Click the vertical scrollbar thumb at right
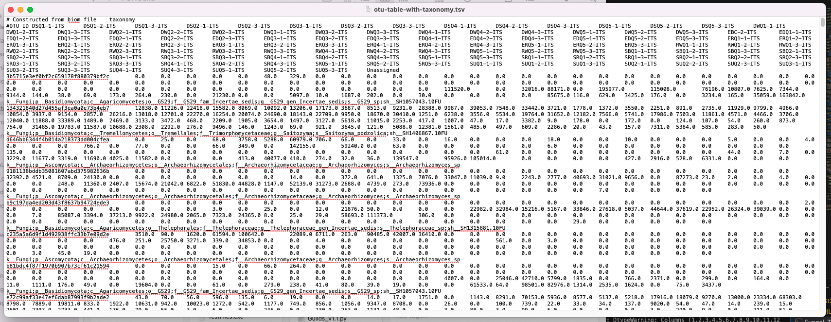The height and width of the screenshot is (322, 831). 822,22
